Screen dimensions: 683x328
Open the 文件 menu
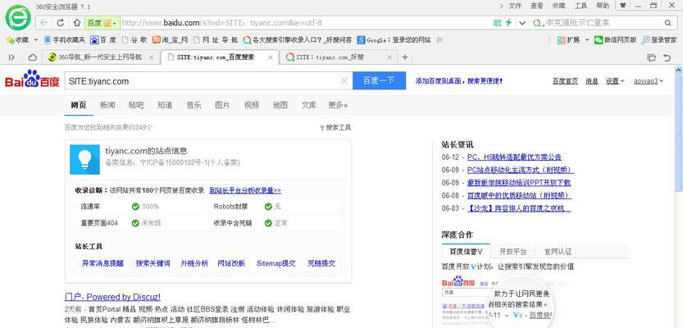tap(515, 6)
